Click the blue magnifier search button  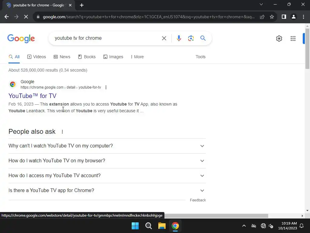point(203,38)
